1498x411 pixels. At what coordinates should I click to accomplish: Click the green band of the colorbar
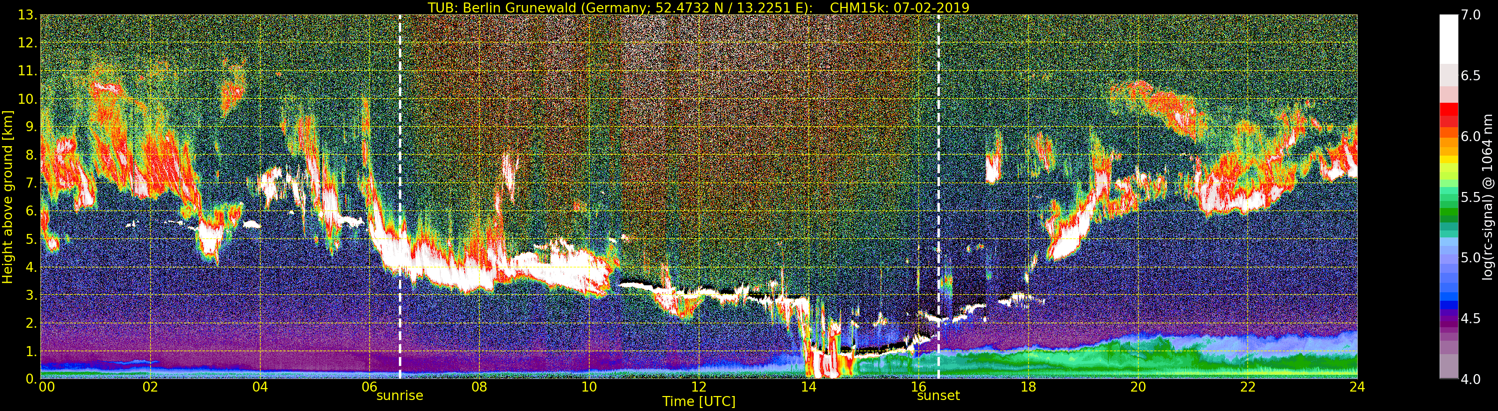tap(1449, 210)
